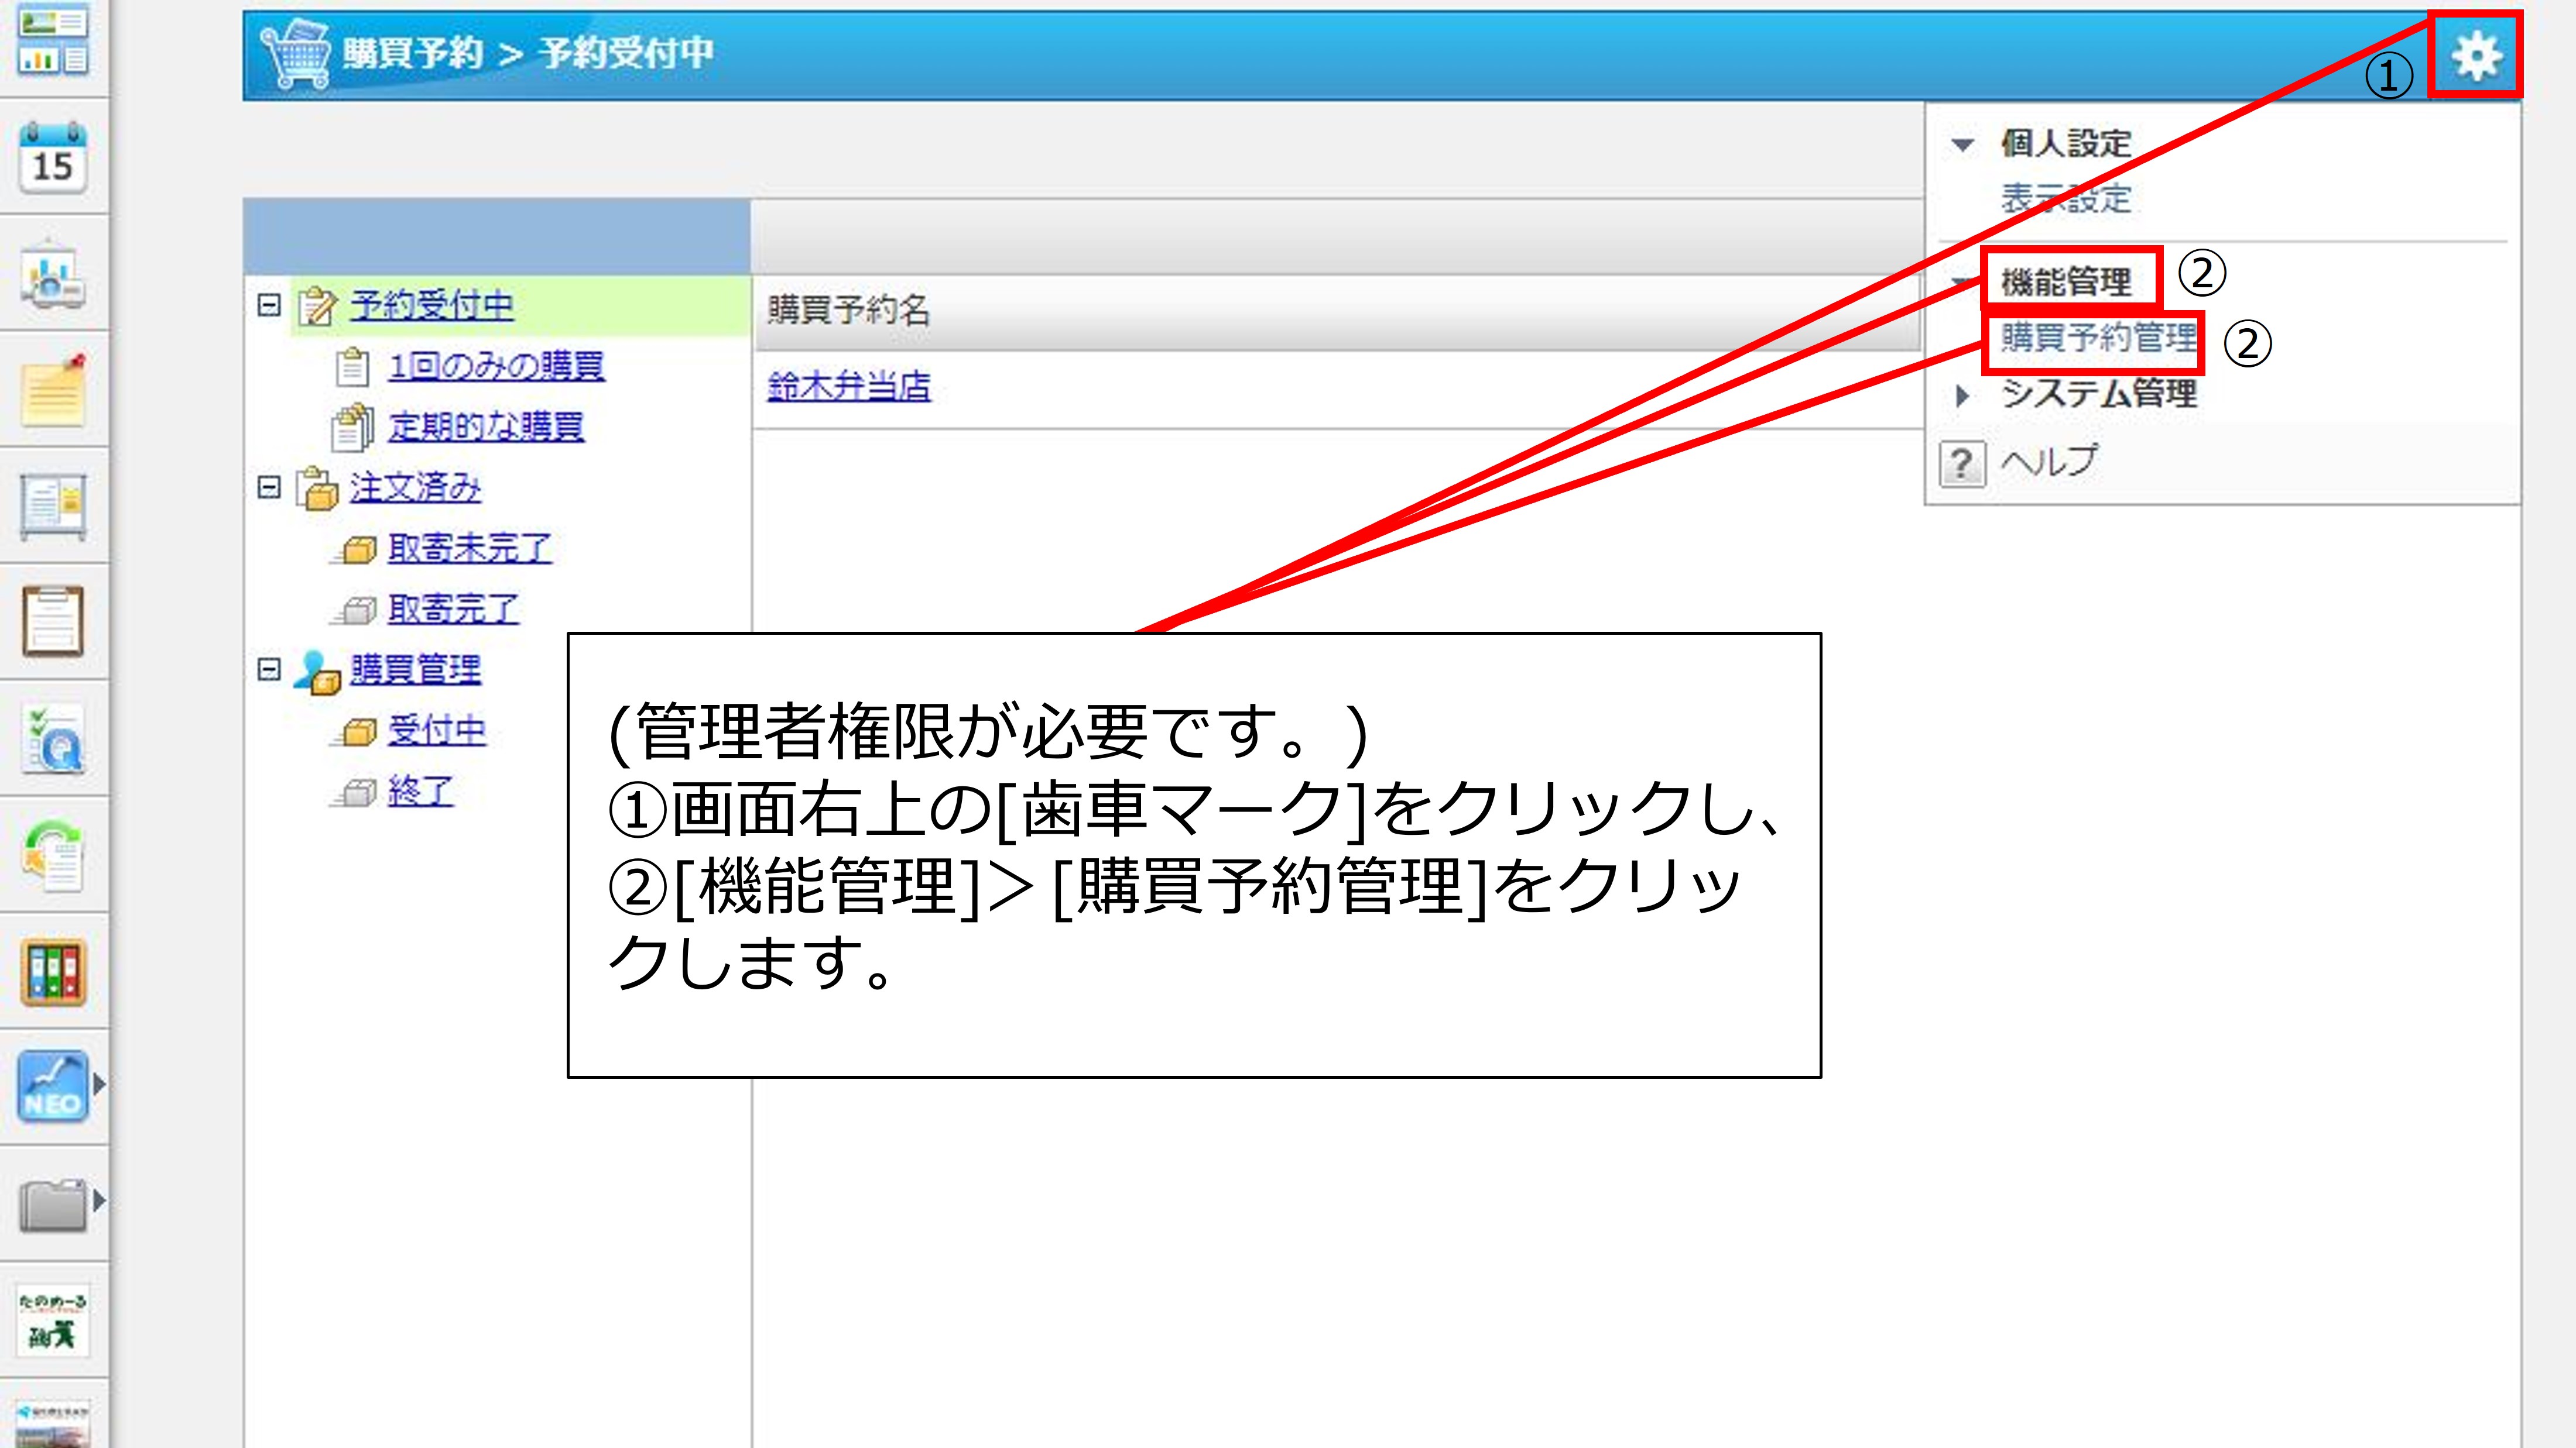Open 定期的な購買 in the tree
2576x1448 pixels.
click(486, 427)
